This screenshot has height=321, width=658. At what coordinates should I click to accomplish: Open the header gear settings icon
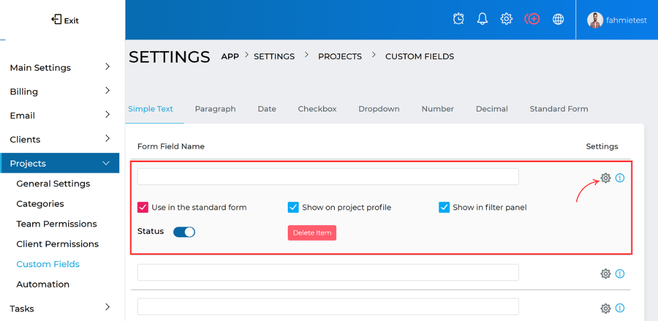tap(506, 19)
